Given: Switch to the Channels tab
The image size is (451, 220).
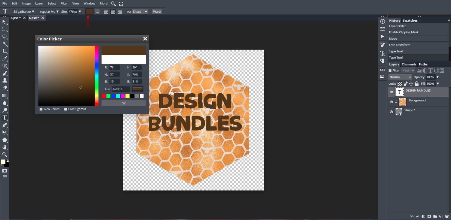Looking at the screenshot, I should coord(409,65).
